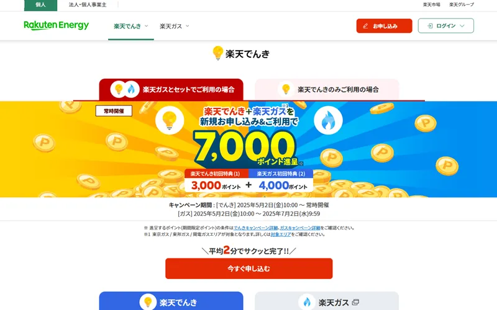The image size is (497, 310).
Task: Click the 今すぐ申し込む button
Action: click(249, 268)
